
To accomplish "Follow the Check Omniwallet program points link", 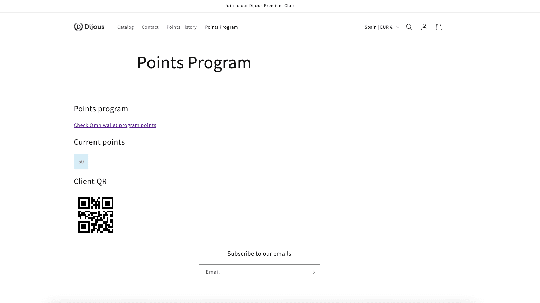I will coord(115,125).
